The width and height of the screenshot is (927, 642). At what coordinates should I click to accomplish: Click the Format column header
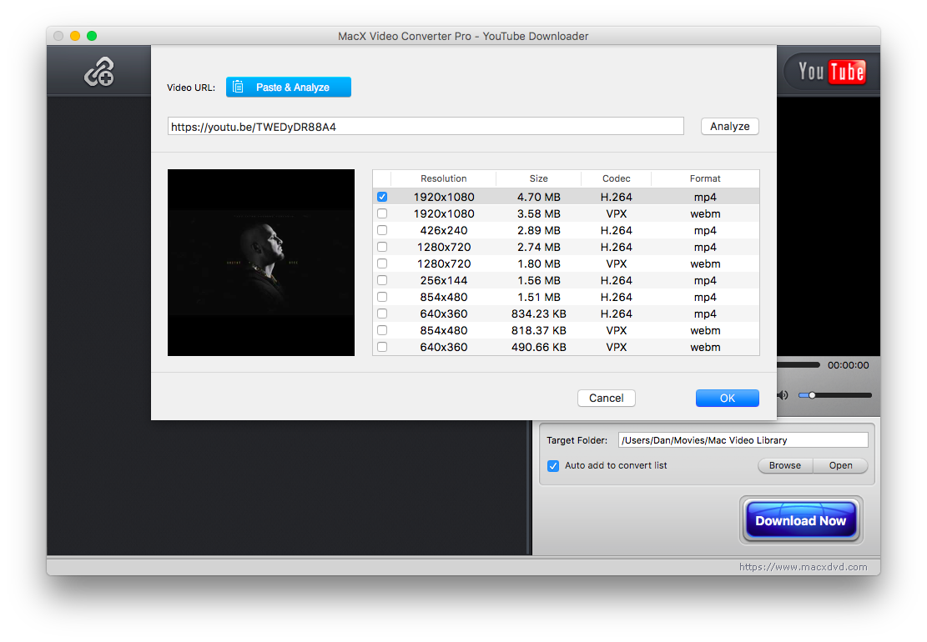(x=704, y=178)
